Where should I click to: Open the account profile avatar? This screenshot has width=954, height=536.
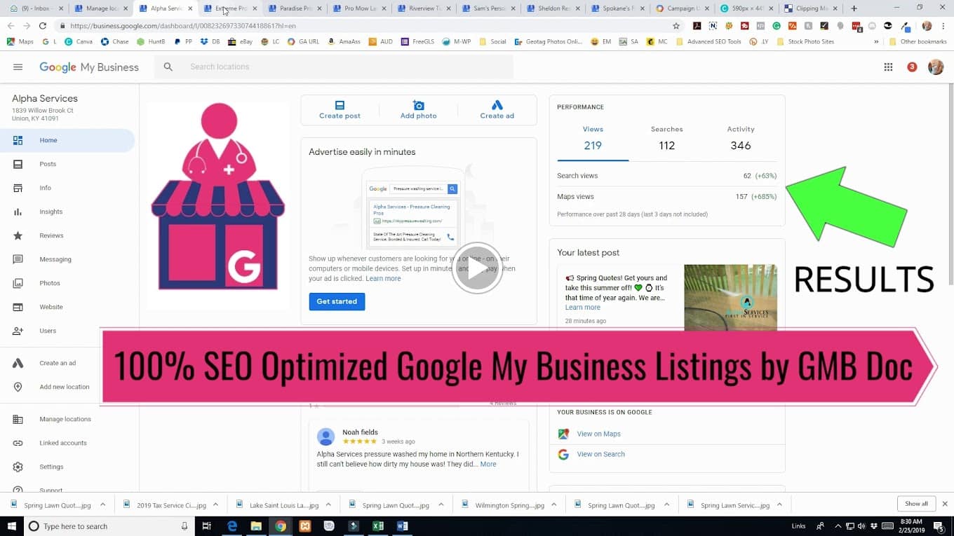click(x=936, y=67)
